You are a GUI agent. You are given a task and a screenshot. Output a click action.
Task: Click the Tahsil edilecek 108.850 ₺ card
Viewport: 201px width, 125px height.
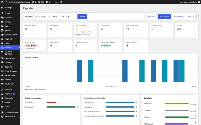[35, 45]
